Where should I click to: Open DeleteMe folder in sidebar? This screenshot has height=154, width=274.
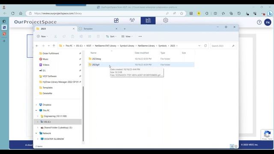(48, 93)
